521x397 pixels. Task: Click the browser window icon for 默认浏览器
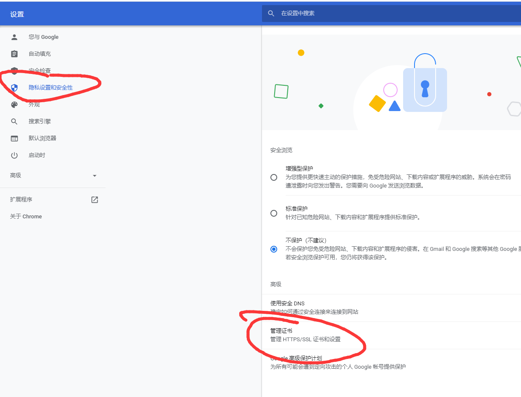tap(14, 139)
